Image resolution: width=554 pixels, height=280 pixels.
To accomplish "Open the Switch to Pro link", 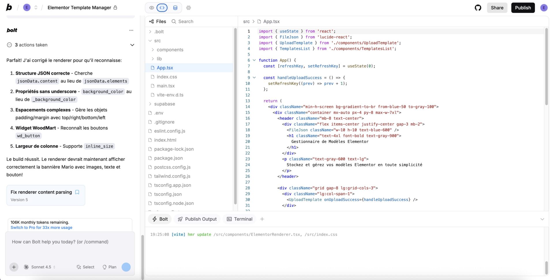I will pos(41,227).
